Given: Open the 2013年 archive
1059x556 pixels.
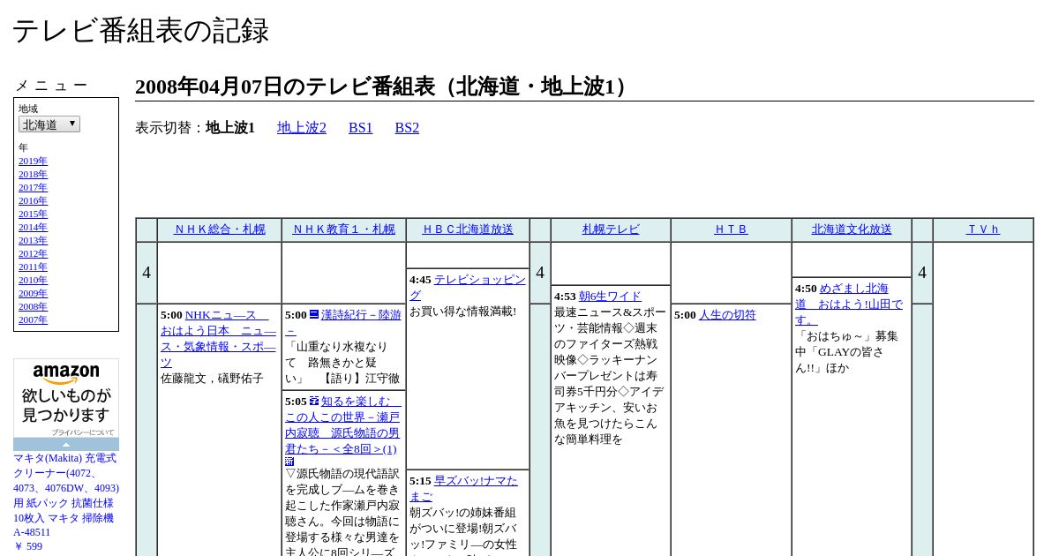Looking at the screenshot, I should pos(33,241).
